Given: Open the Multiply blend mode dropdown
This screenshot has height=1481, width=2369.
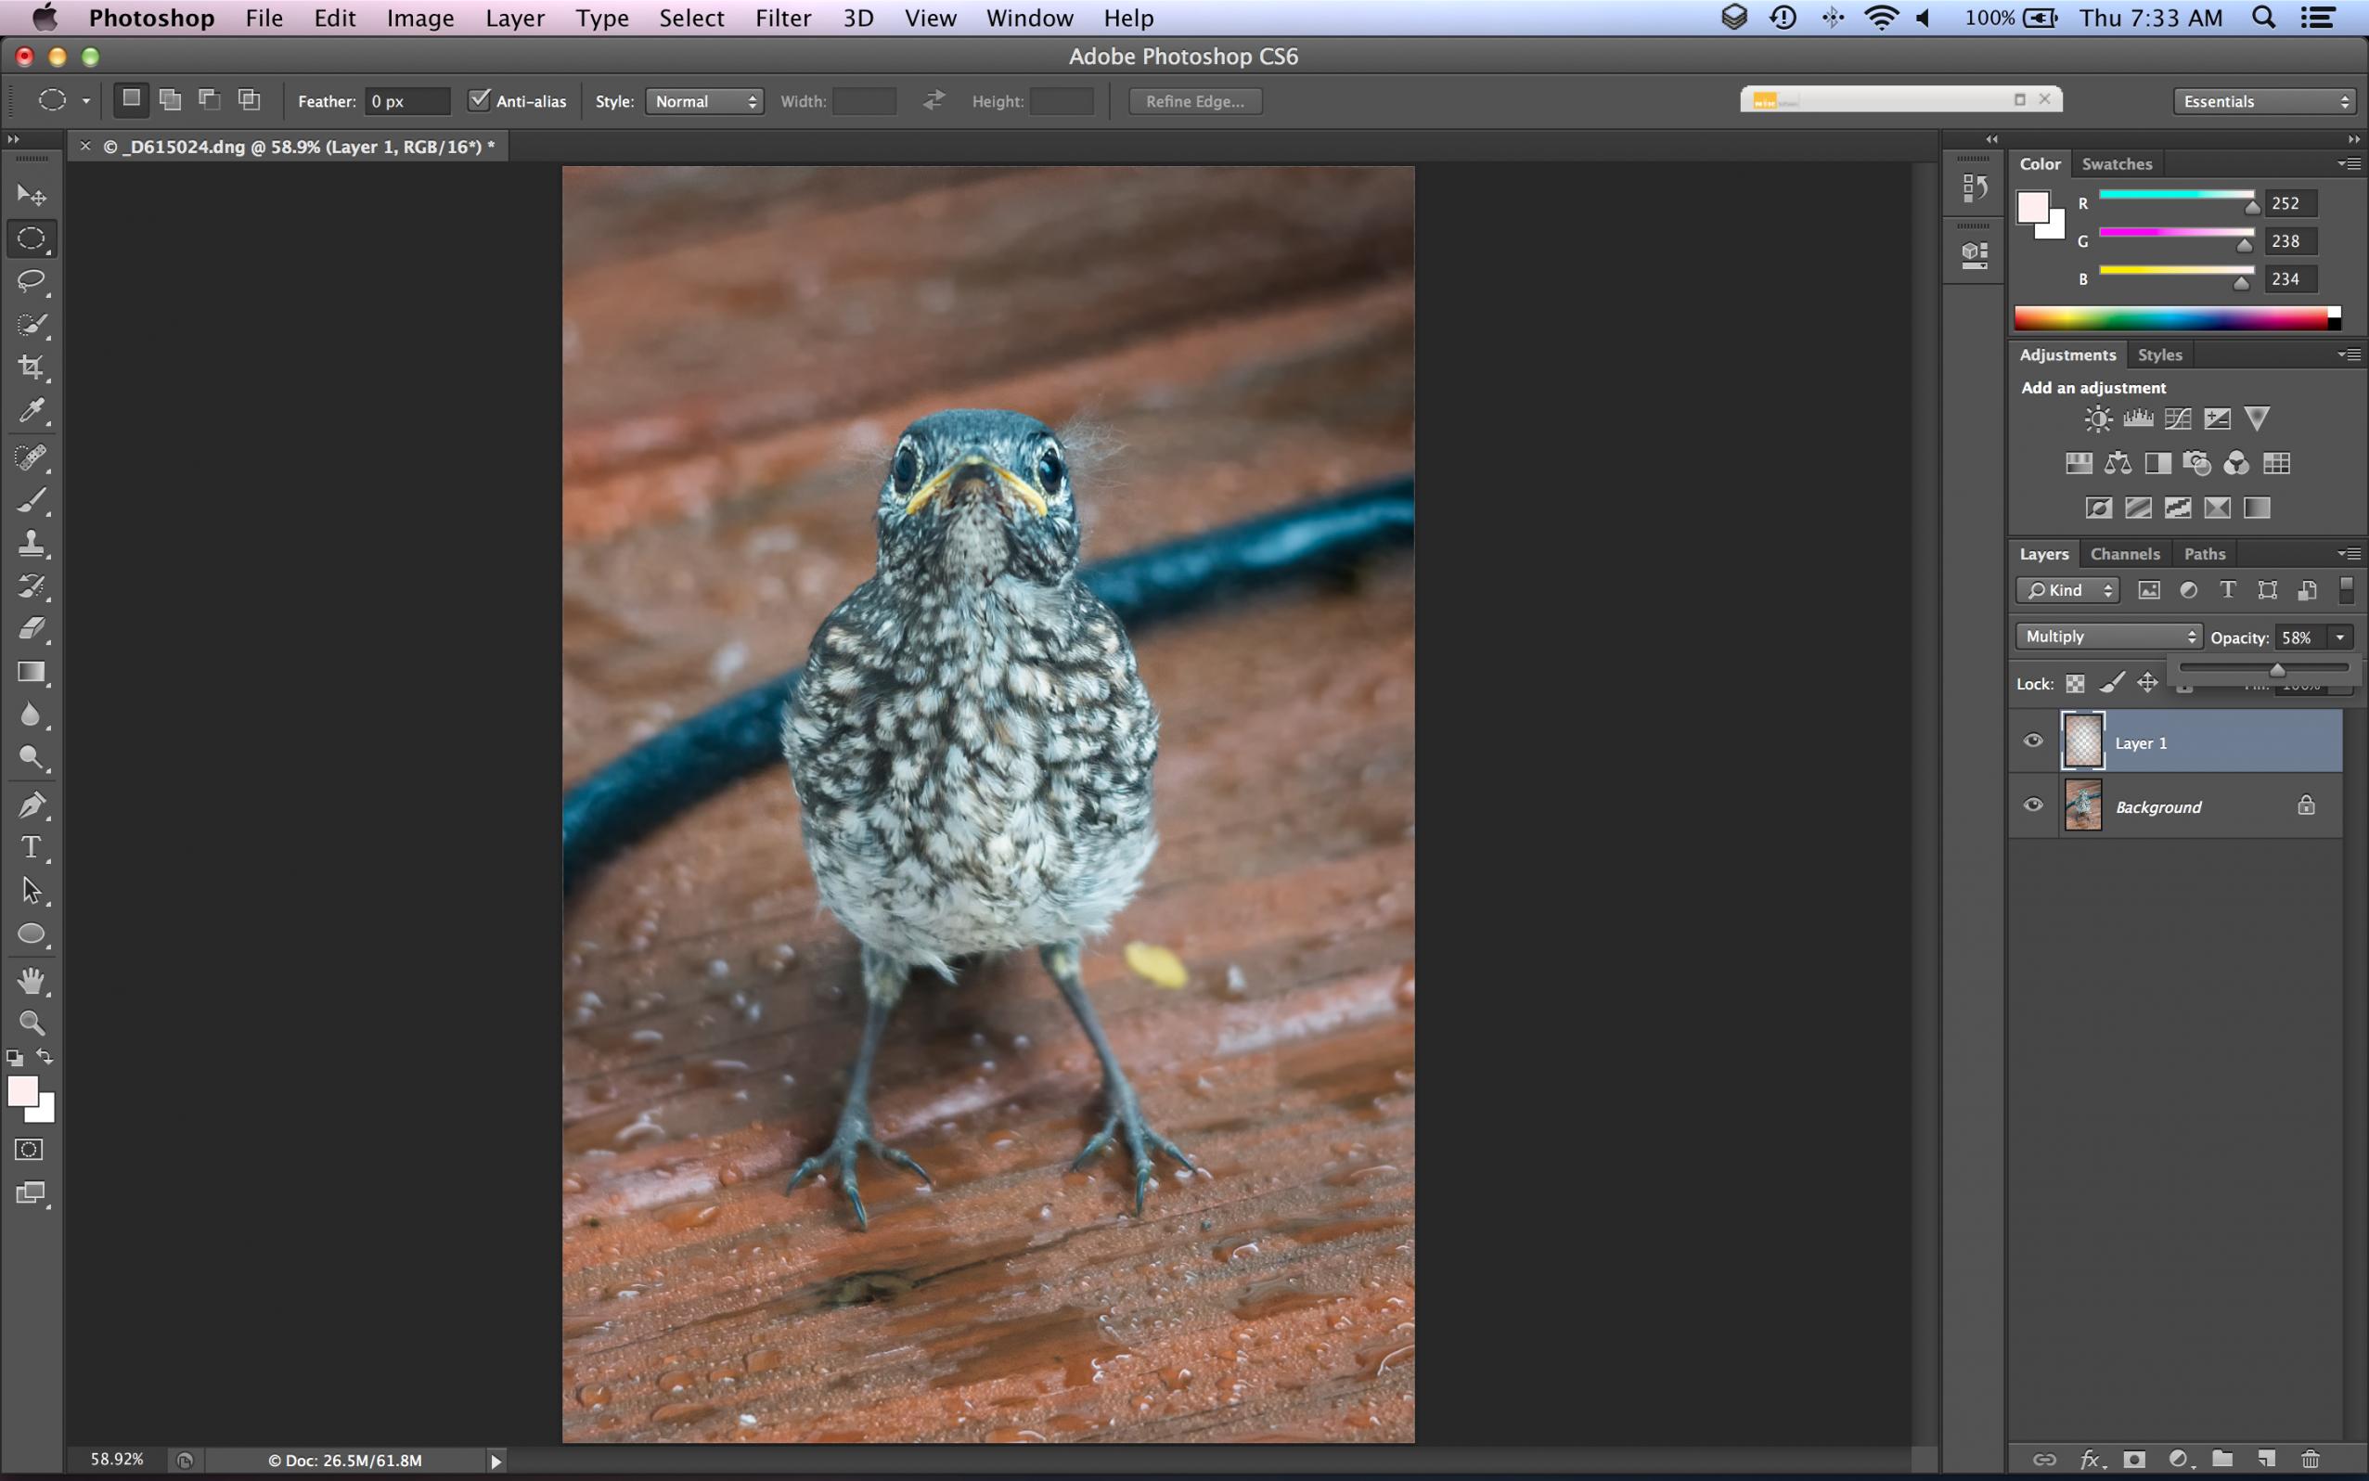Looking at the screenshot, I should (x=2108, y=637).
